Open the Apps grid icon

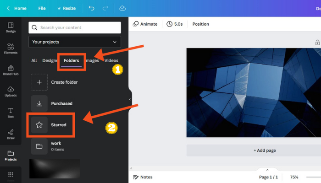11,175
